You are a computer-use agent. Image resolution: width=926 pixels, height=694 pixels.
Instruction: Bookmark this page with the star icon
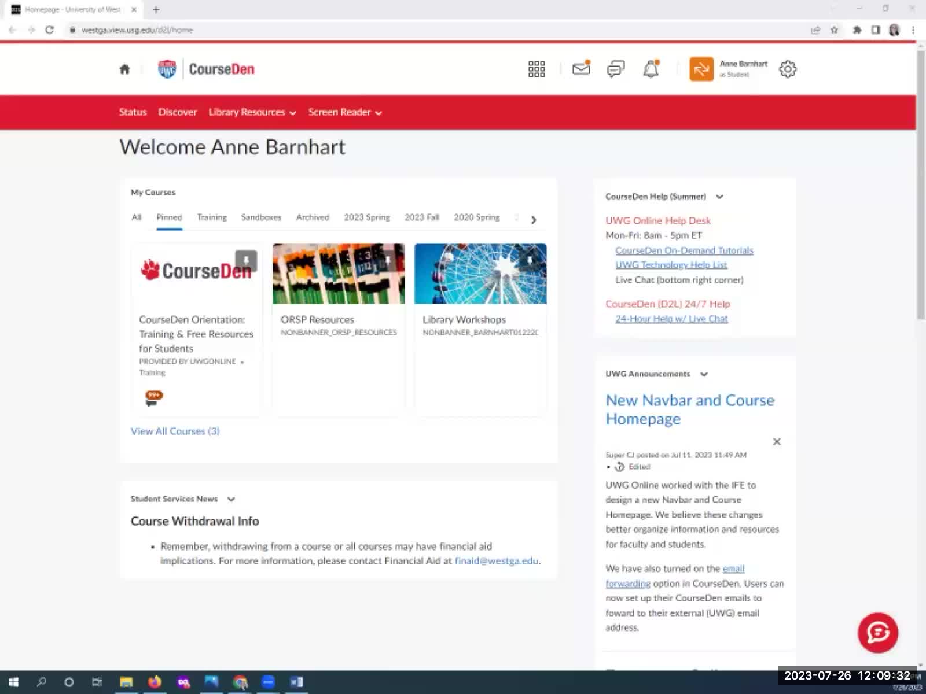tap(834, 30)
